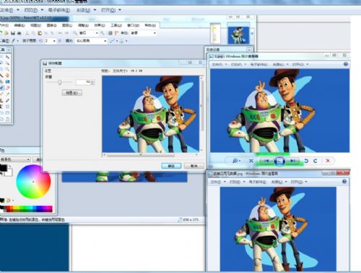Click the 取消 button in save dialog
361x273 pixels.
194,166
